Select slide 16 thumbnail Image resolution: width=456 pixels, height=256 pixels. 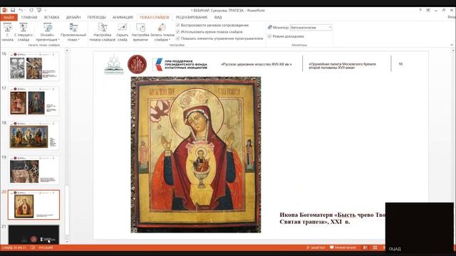coord(33,66)
